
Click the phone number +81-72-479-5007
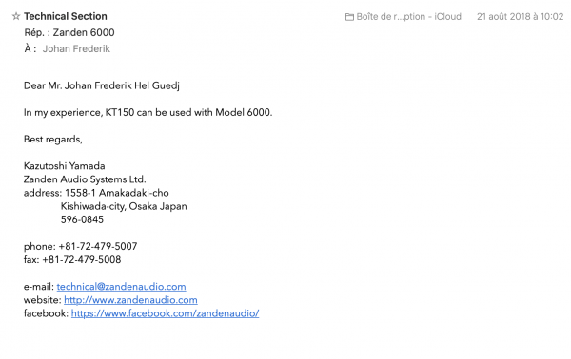[98, 246]
